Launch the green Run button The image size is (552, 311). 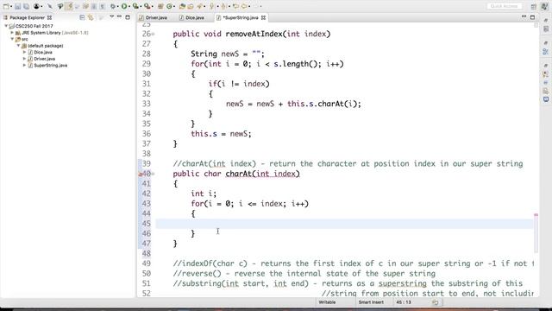tap(124, 6)
